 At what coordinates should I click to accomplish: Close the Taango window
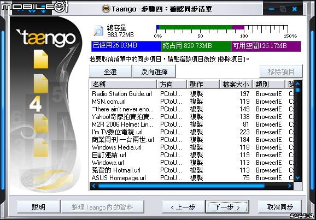[x=295, y=9]
